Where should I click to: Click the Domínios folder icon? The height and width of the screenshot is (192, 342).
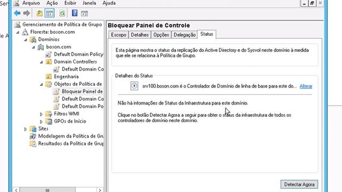pyautogui.click(x=33, y=39)
